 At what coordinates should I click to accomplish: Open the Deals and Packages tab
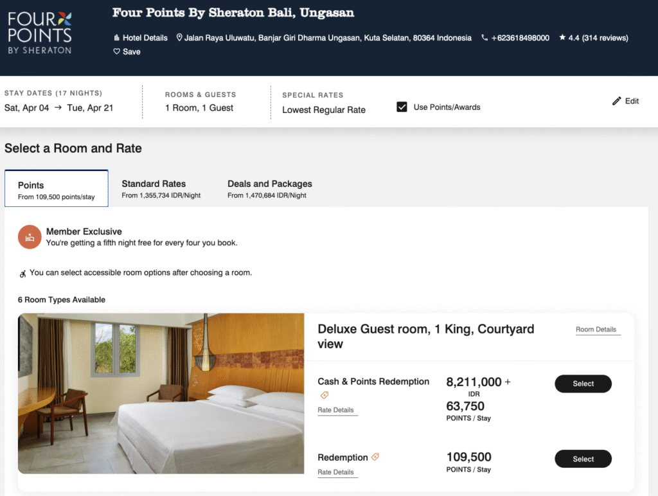coord(269,188)
